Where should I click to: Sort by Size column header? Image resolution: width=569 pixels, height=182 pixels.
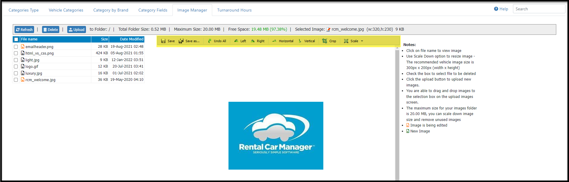(100, 39)
